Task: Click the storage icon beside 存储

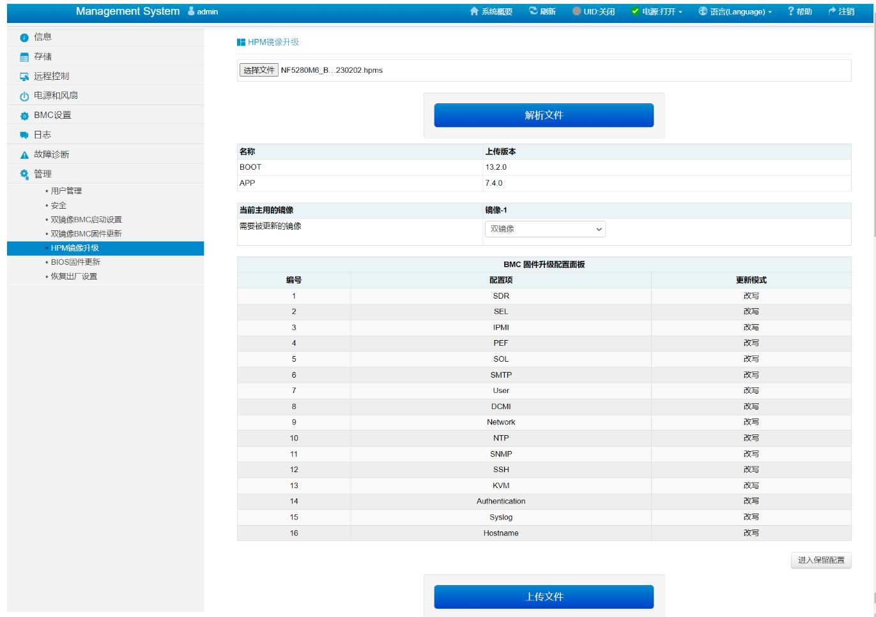Action: coord(24,57)
